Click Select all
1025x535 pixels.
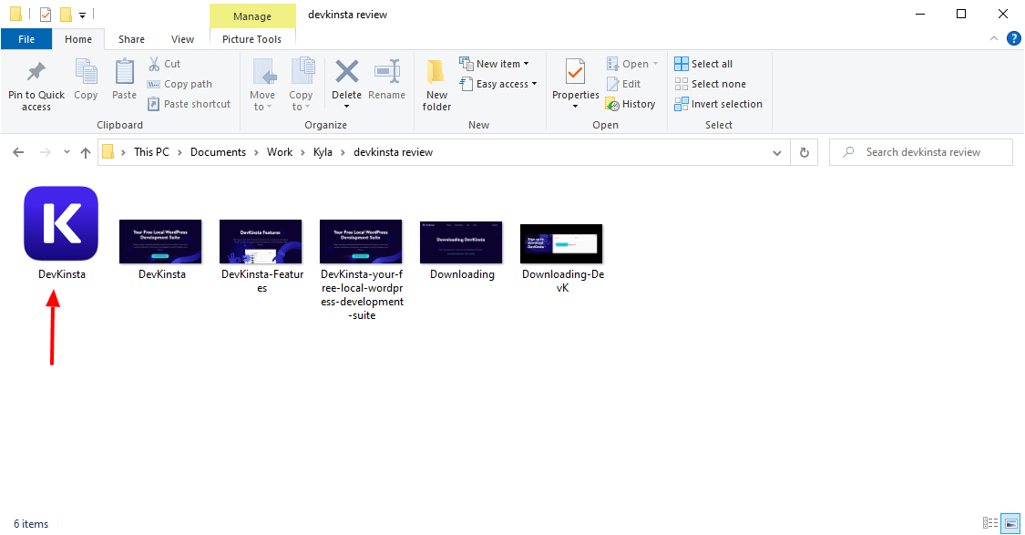[x=703, y=64]
